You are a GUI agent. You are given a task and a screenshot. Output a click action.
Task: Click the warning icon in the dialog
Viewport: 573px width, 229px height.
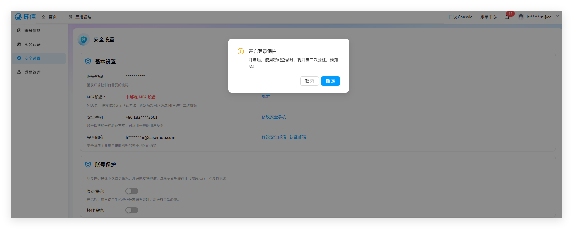241,51
